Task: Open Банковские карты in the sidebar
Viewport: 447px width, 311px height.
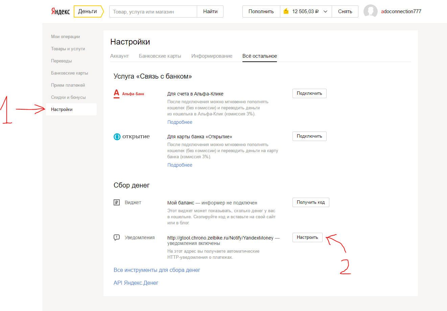Action: (70, 73)
